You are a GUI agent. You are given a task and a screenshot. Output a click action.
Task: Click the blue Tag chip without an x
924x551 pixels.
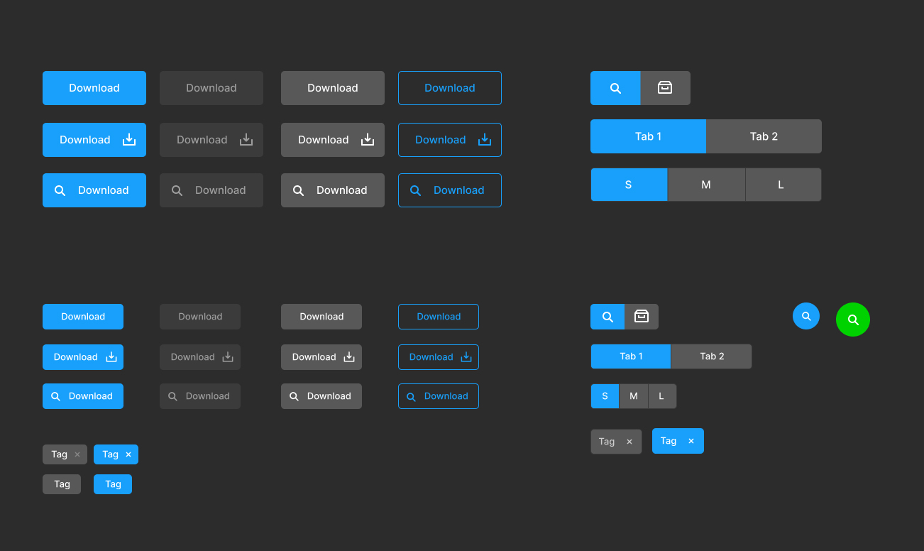(113, 484)
